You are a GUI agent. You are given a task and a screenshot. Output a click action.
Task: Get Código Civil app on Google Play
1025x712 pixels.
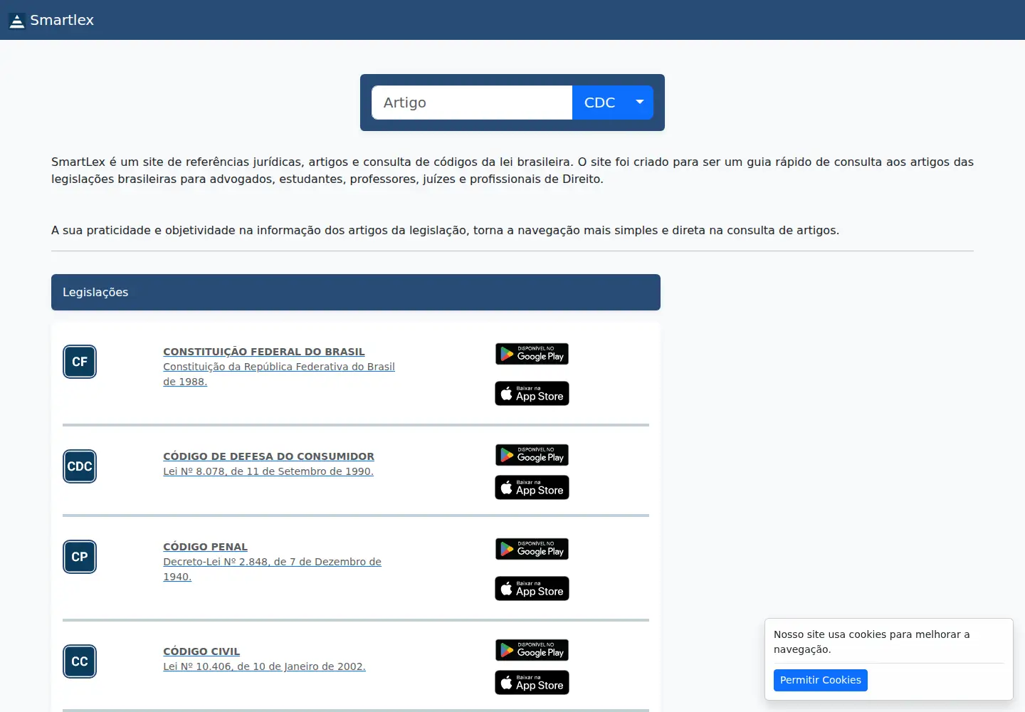(532, 650)
